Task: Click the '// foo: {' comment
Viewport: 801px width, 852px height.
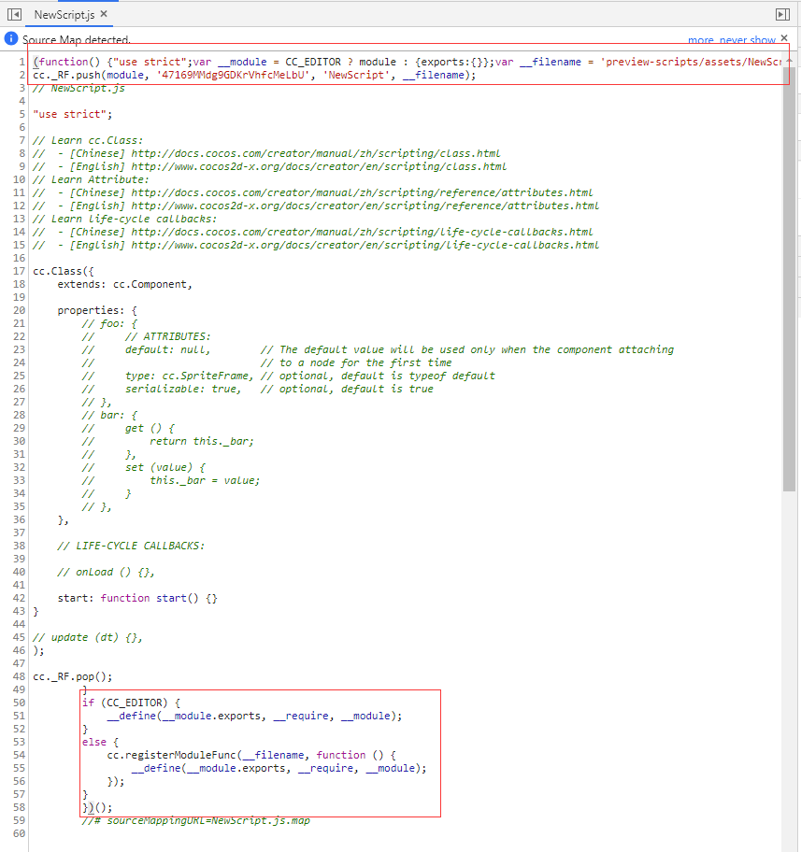Action: click(x=109, y=323)
